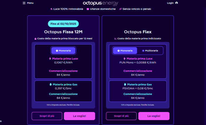Select Monoraria in the Octopus Flex card

(125, 51)
